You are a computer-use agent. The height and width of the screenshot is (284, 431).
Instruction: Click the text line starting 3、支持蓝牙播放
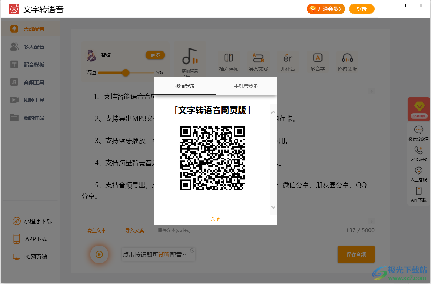point(125,141)
